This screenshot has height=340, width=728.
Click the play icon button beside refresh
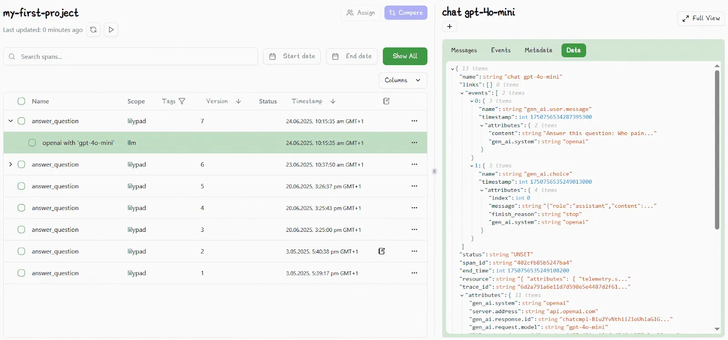[x=111, y=30]
